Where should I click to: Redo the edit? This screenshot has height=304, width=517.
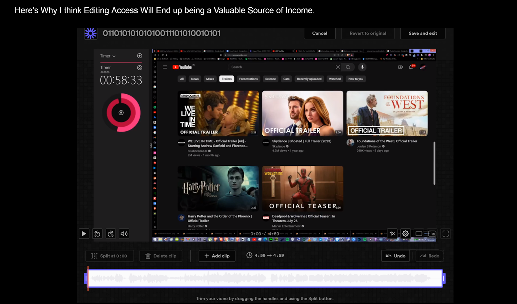[430, 256]
